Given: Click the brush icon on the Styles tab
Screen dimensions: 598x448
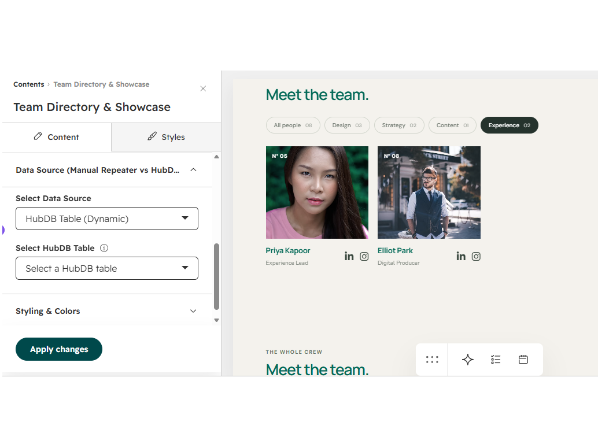Looking at the screenshot, I should 152,136.
